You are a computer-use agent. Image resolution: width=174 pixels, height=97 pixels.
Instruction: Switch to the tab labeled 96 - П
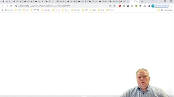point(103,1)
